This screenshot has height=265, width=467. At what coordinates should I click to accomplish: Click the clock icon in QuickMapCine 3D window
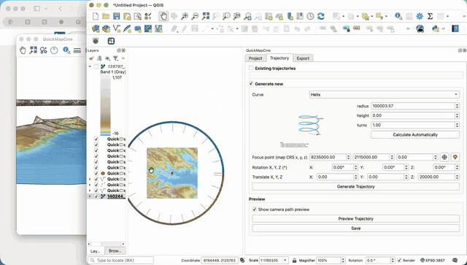tap(54, 50)
